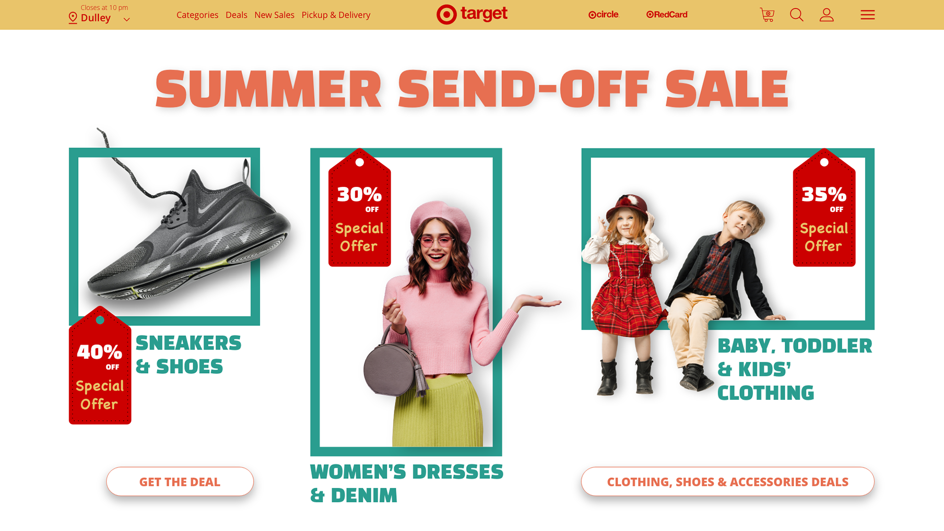Open the shopping cart icon
Viewport: 944px width, 531px height.
[x=767, y=15]
